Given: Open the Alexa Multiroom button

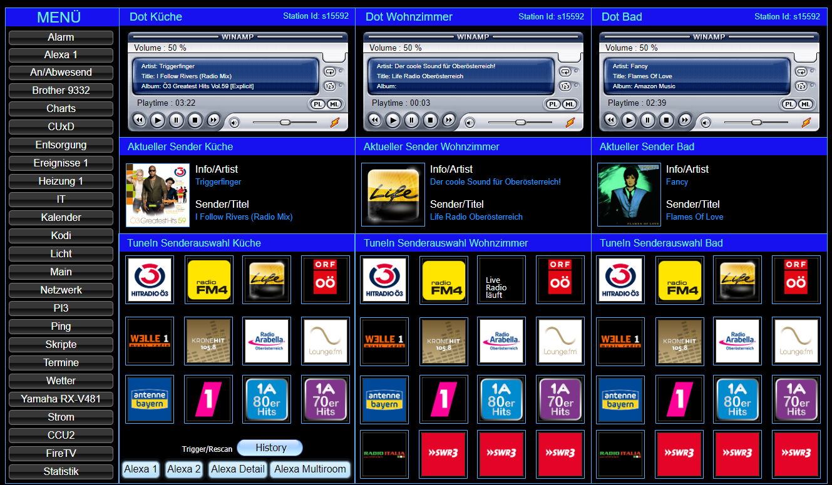Looking at the screenshot, I should (310, 469).
